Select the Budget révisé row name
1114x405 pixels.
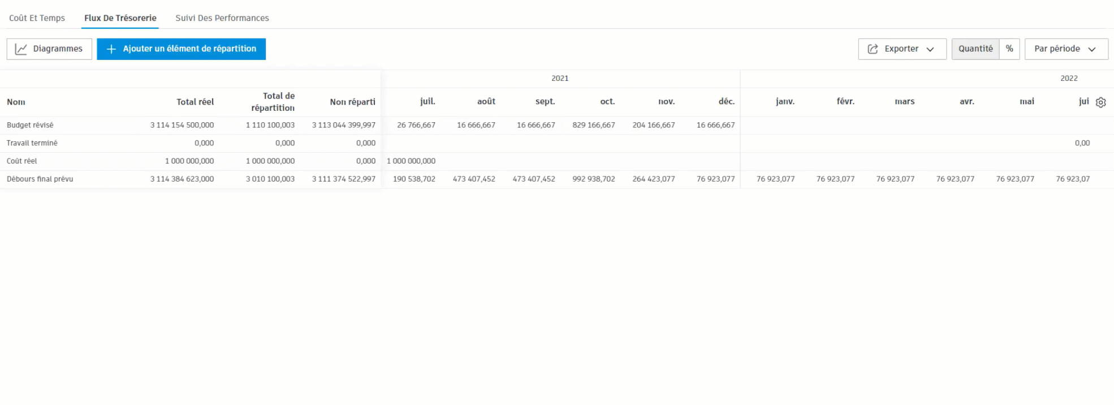(x=30, y=125)
